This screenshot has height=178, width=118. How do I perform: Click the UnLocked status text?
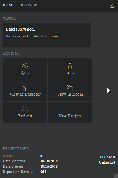click(107, 163)
